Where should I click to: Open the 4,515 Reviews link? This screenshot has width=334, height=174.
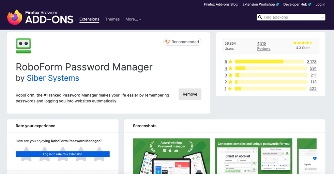point(264,46)
